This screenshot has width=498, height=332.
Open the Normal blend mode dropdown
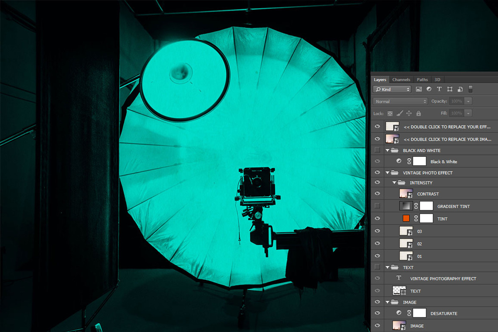pos(400,101)
